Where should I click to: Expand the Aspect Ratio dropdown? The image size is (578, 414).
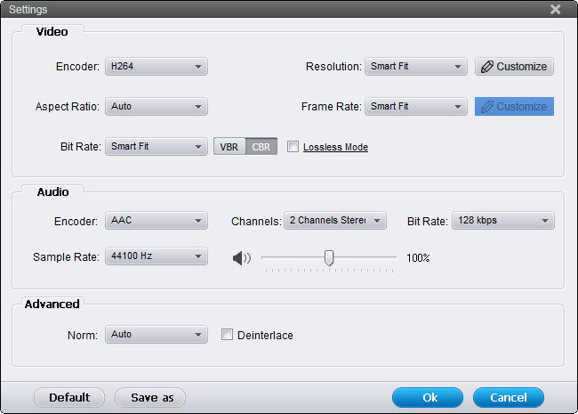(157, 106)
